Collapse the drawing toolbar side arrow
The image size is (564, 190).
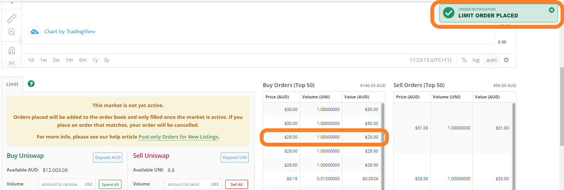coord(21,40)
